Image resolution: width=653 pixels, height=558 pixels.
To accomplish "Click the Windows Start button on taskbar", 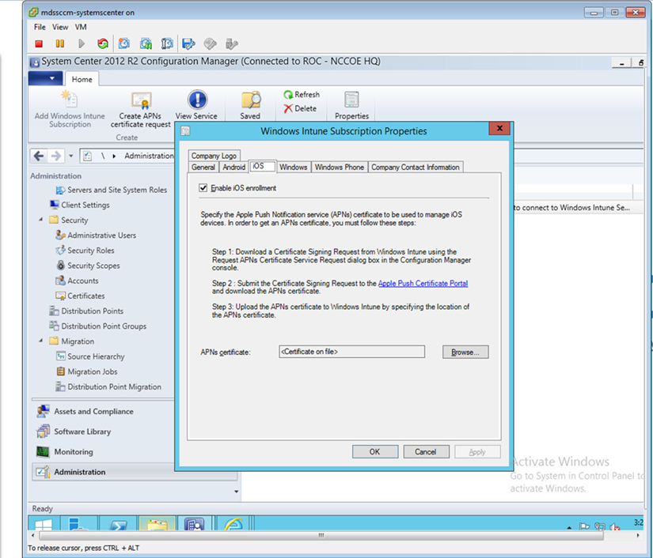I will 44,523.
